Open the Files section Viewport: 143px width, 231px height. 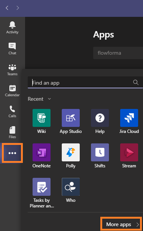pyautogui.click(x=12, y=133)
